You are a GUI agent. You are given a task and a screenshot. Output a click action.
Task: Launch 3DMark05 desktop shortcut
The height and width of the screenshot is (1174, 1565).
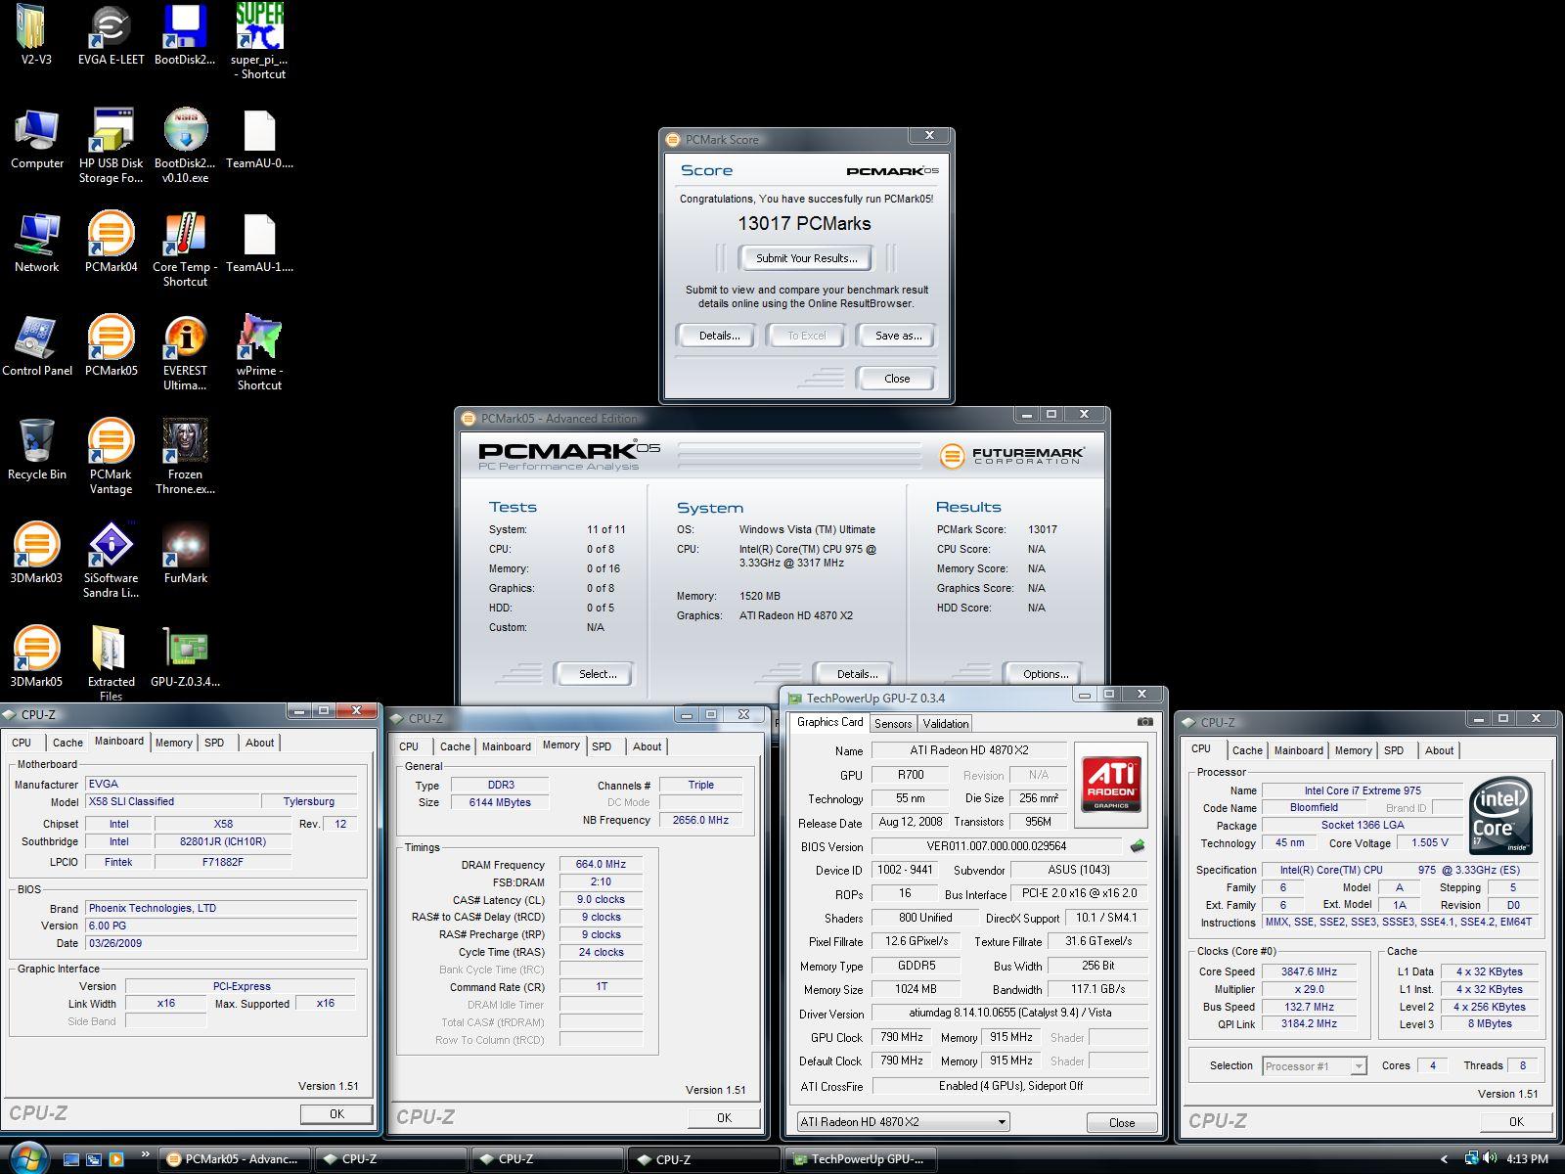coord(36,650)
